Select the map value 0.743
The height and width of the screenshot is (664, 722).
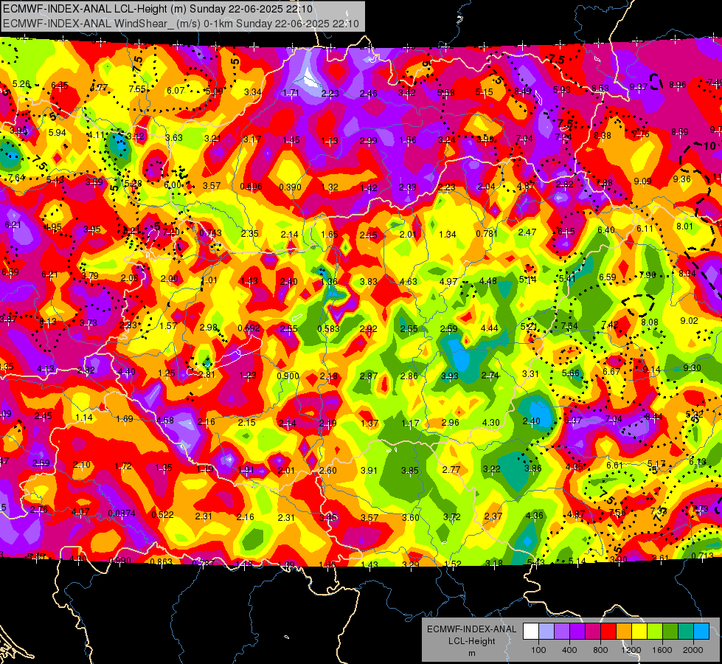click(210, 233)
